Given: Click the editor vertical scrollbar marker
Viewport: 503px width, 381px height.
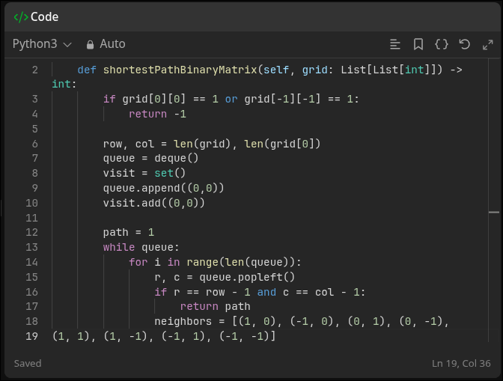Looking at the screenshot, I should (494, 212).
